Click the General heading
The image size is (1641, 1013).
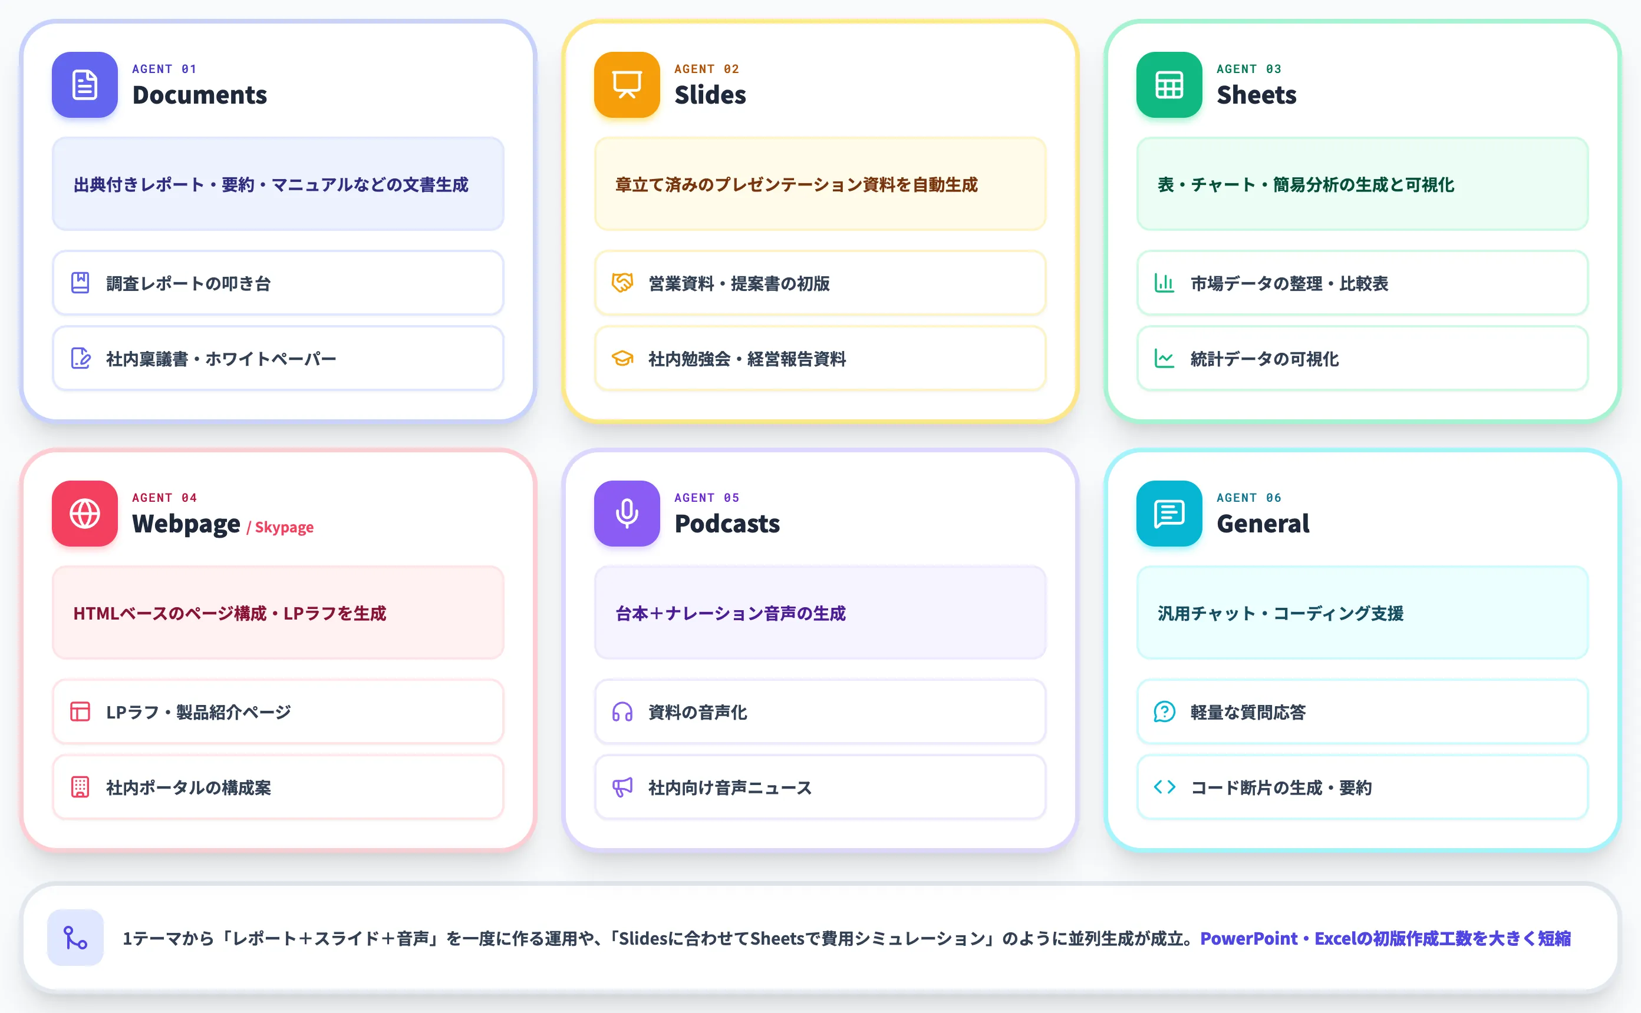tap(1263, 524)
